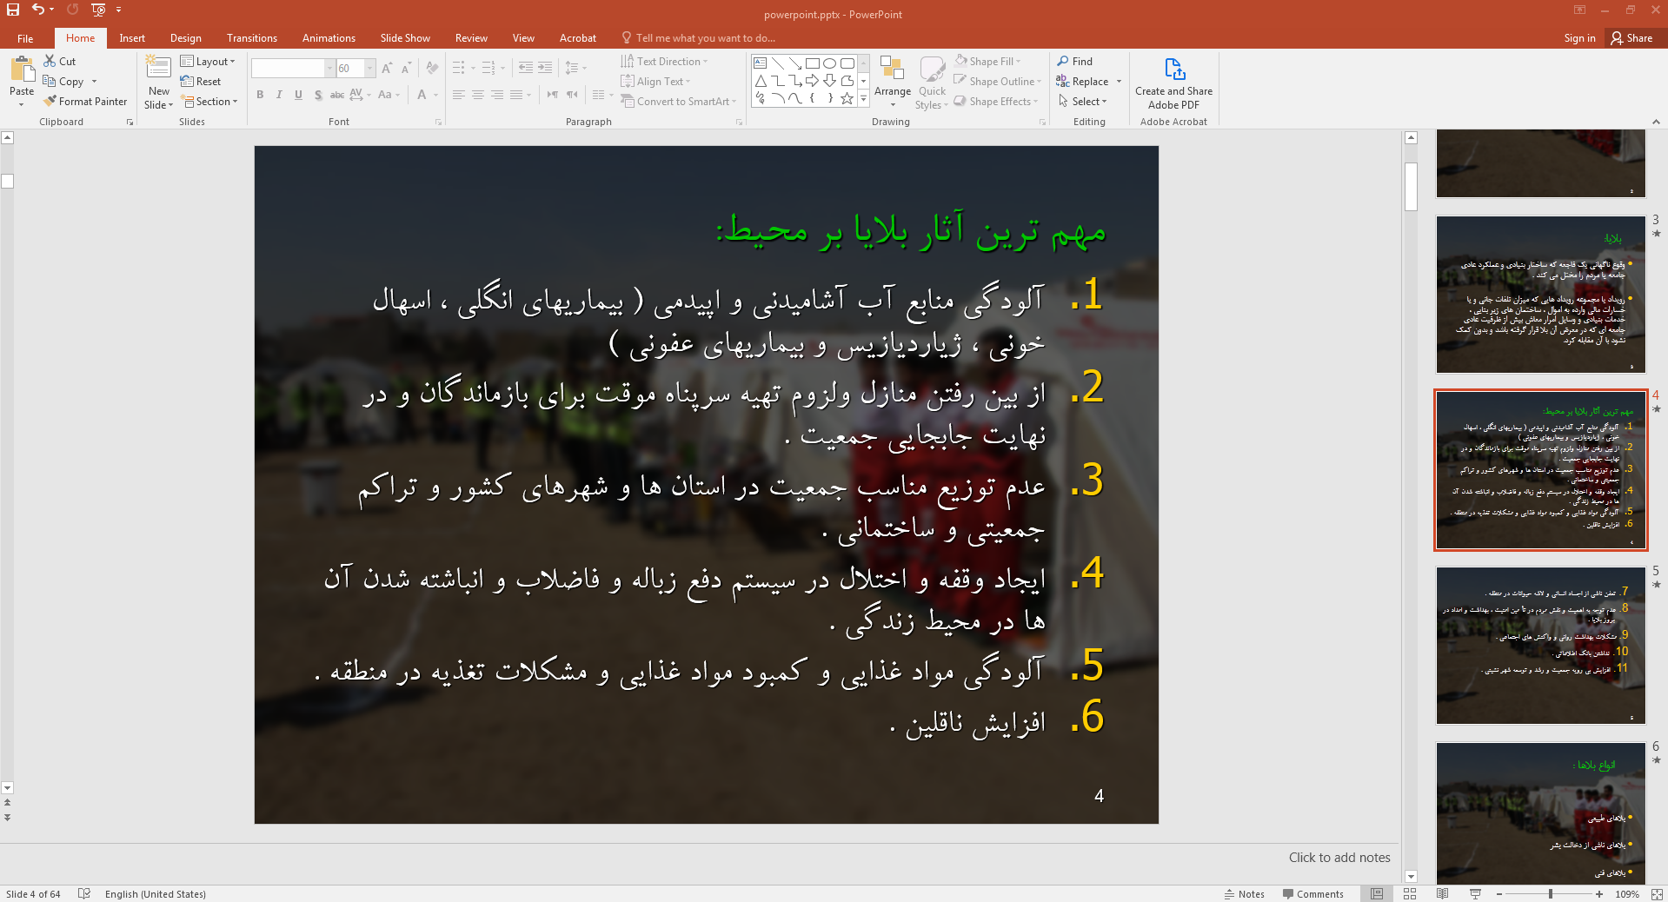Switch to the Insert tab
1668x902 pixels.
[132, 38]
